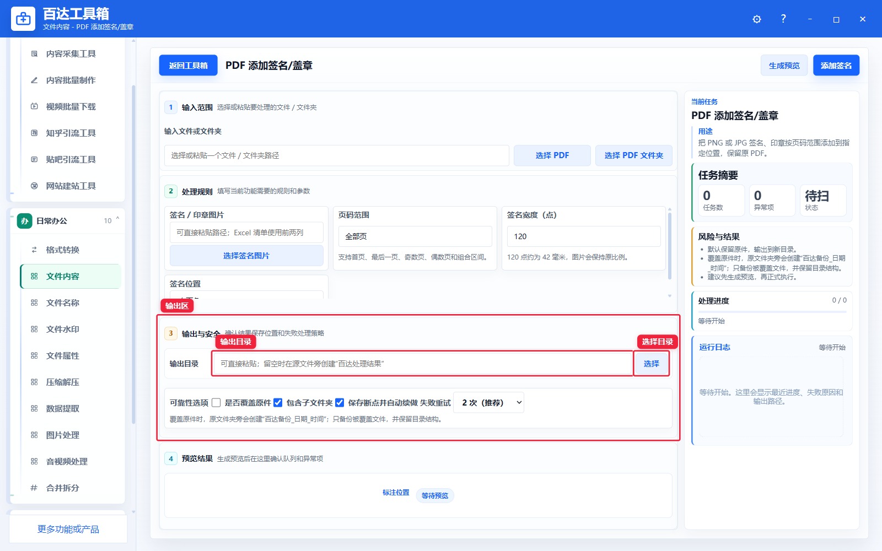Image resolution: width=882 pixels, height=551 pixels.
Task: Select 压缩解压 in the sidebar
Action: point(71,382)
